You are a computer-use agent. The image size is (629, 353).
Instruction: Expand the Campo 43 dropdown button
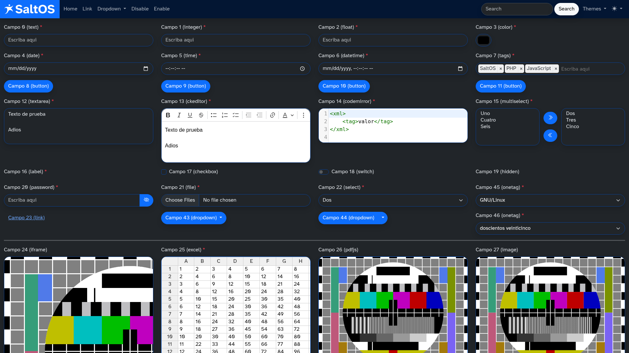click(194, 218)
